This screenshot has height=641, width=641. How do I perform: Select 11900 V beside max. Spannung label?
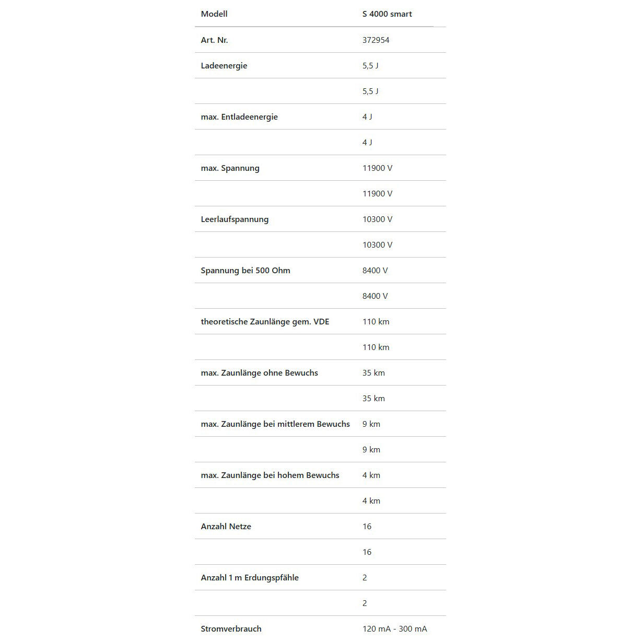(x=377, y=168)
